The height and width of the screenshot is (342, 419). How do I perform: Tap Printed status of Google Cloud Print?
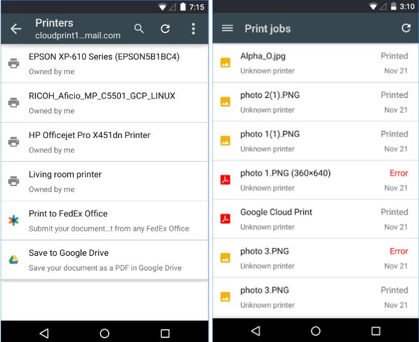click(395, 212)
